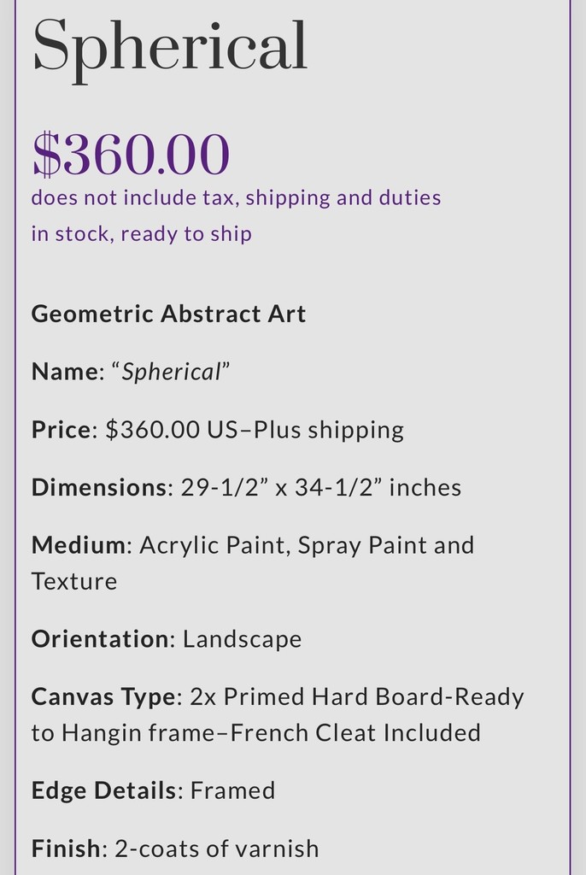The image size is (586, 875).
Task: Click the Framed edge value
Action: 232,790
